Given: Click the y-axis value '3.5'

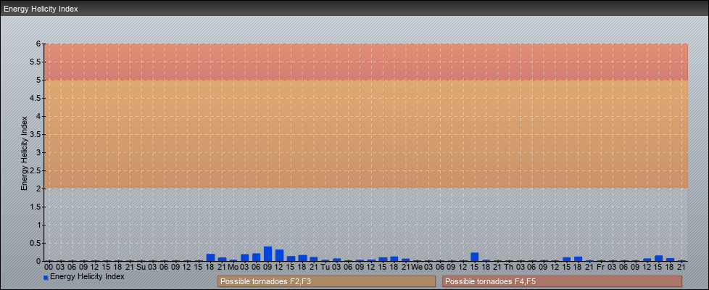Looking at the screenshot, I should (x=36, y=134).
